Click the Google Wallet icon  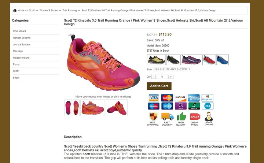pos(208,98)
